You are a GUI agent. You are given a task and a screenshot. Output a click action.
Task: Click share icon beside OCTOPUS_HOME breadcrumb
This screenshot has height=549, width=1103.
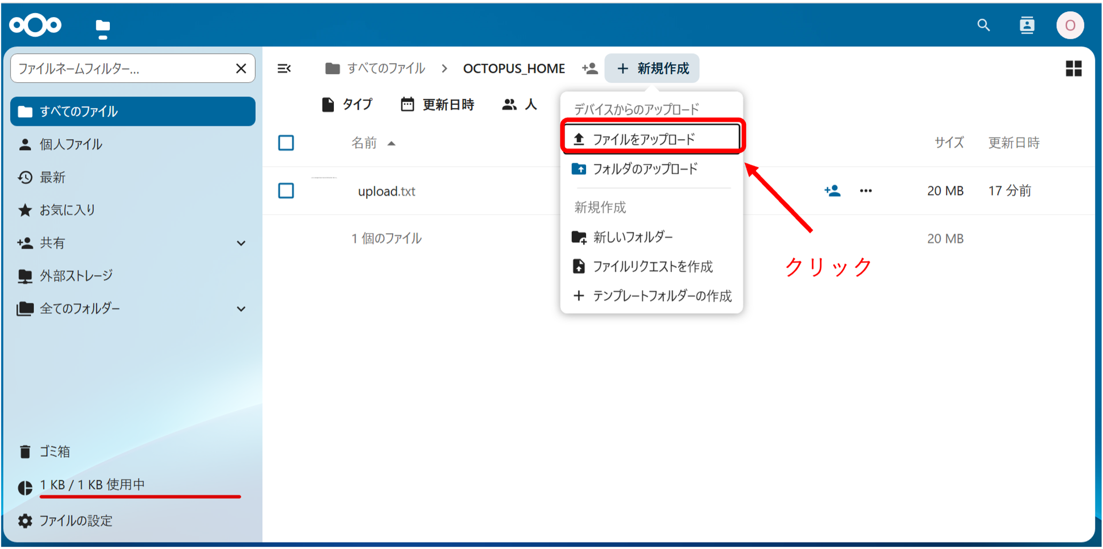coord(590,68)
